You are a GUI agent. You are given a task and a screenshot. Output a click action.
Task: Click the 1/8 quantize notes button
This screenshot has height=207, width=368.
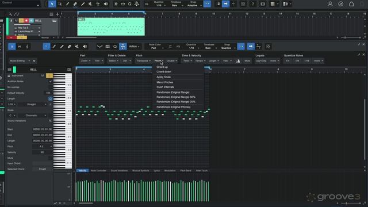[x=297, y=61]
